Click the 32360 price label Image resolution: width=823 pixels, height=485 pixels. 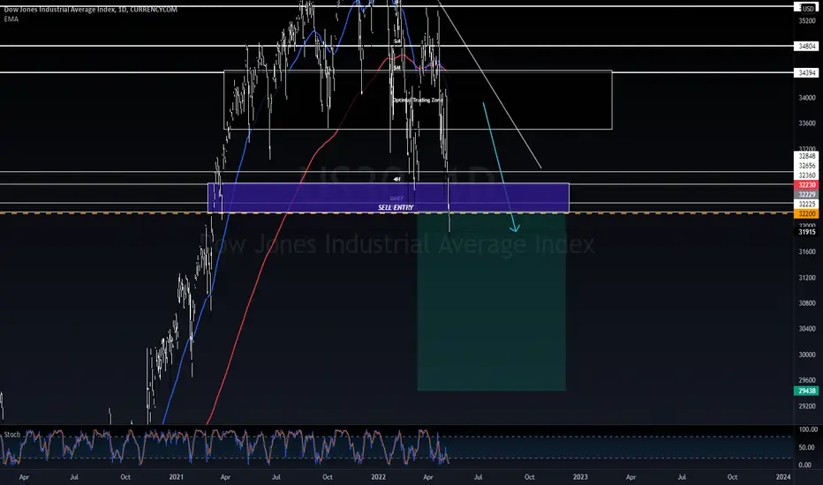pos(807,175)
